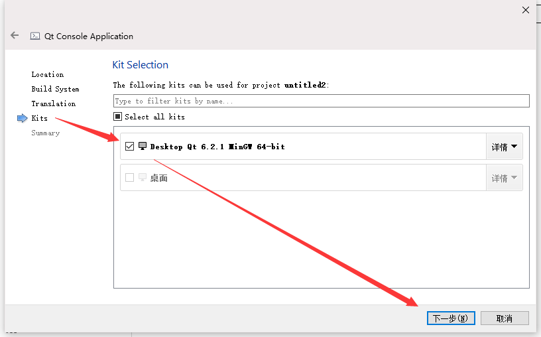Enable the 桌面 kit checkbox

[x=129, y=178]
